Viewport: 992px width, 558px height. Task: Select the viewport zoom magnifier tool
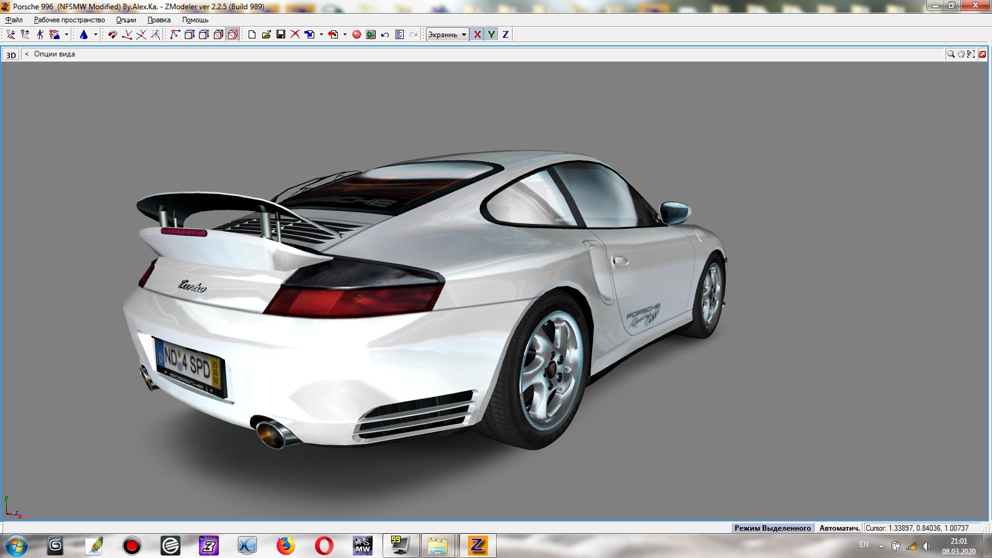tap(950, 55)
